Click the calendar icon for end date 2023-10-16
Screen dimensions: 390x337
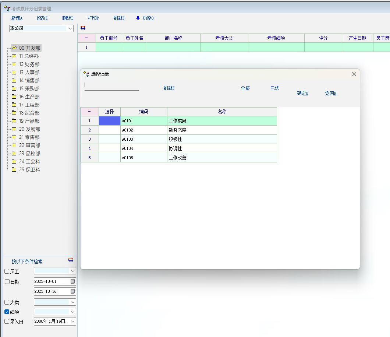73,291
